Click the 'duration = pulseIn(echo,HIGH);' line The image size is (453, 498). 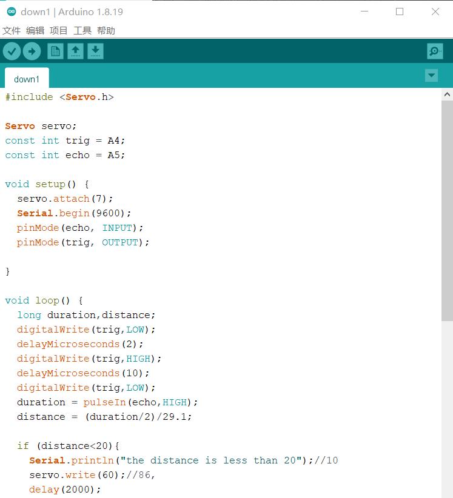click(107, 402)
